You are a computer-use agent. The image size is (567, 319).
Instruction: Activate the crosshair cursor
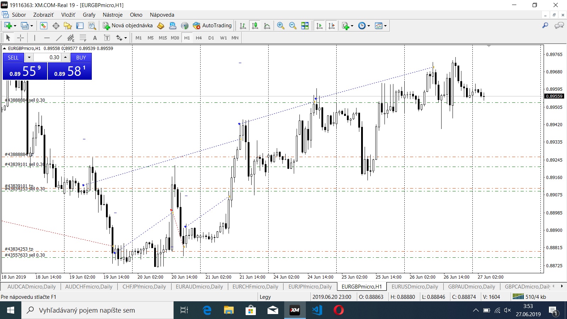21,38
